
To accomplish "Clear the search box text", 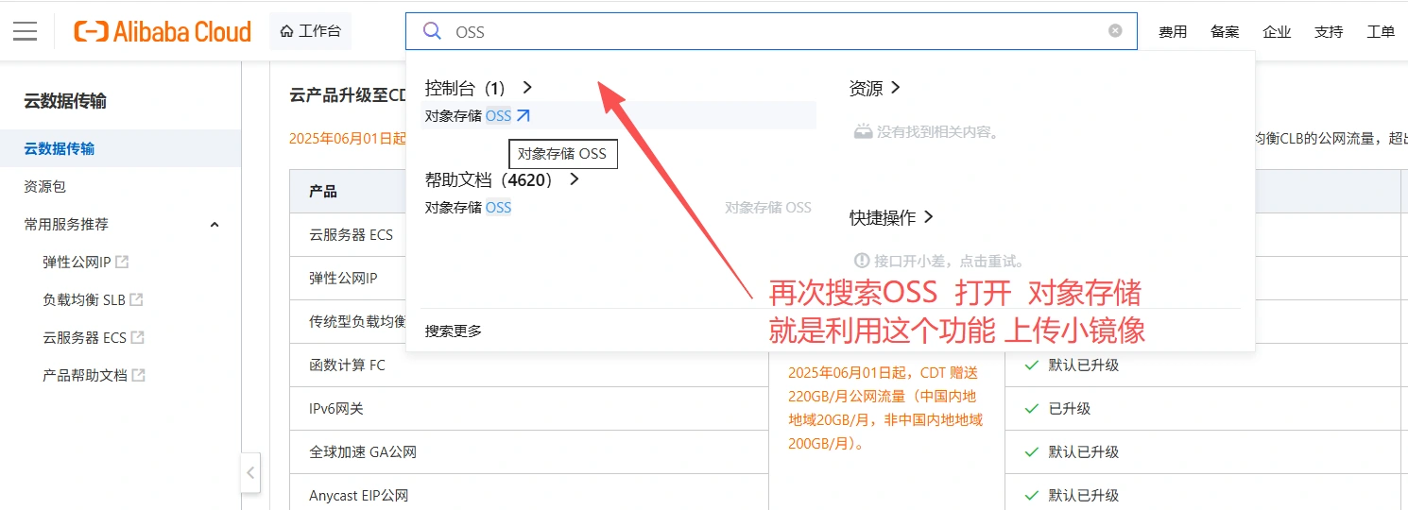I will [1115, 30].
